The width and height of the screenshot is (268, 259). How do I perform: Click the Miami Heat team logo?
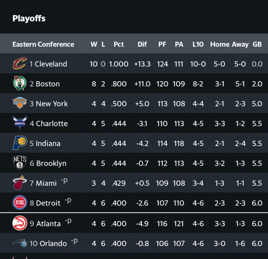[20, 183]
